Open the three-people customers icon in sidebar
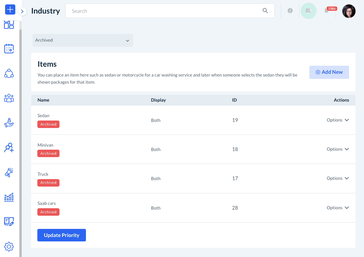Screen dimensions: 364x257 9,98
